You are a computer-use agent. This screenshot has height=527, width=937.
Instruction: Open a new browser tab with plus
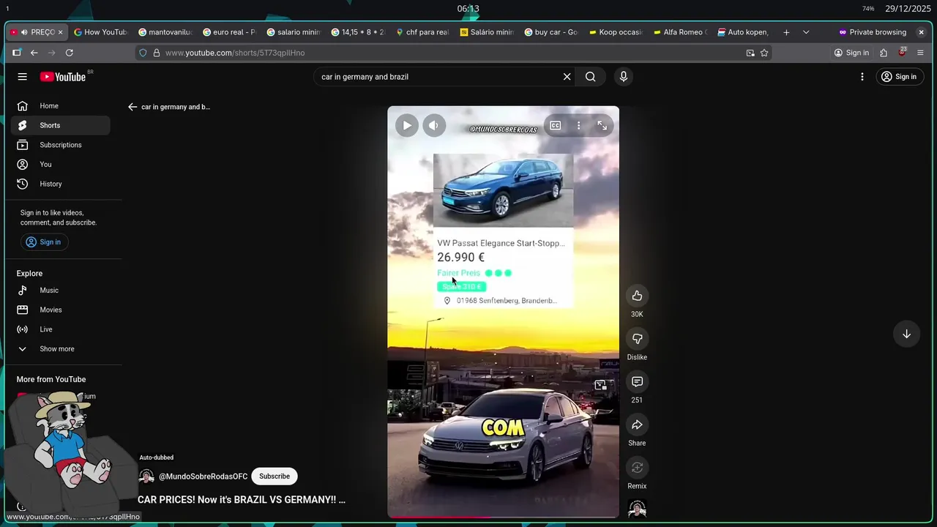point(786,32)
